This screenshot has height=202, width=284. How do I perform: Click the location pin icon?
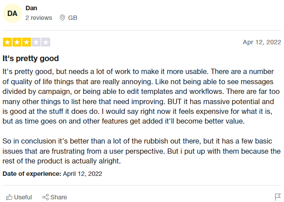pos(62,18)
